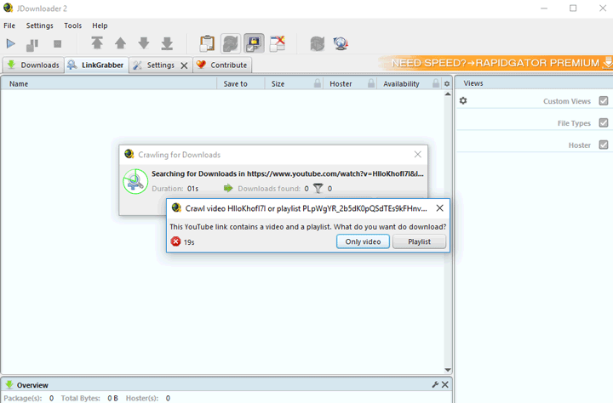This screenshot has width=613, height=403.
Task: Click the scrollbar down arrow of the link list
Action: tap(448, 370)
